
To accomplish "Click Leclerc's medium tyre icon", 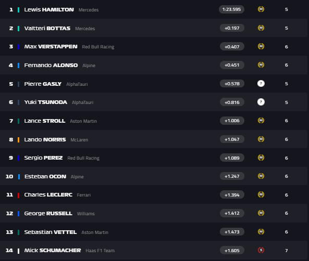I will click(x=261, y=195).
